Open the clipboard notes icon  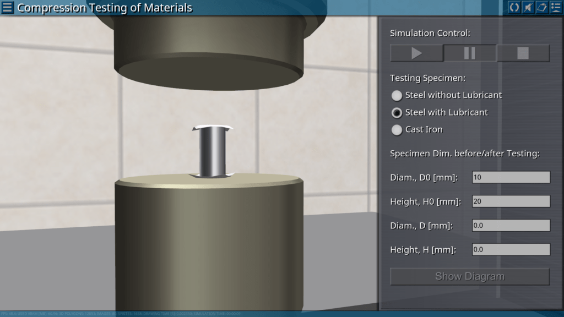coord(541,8)
